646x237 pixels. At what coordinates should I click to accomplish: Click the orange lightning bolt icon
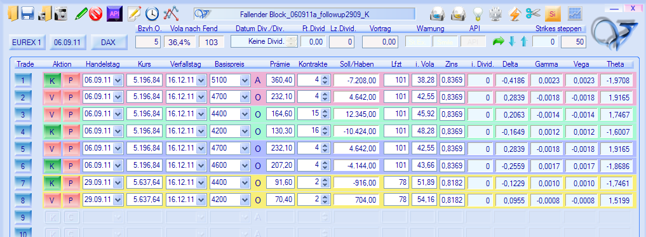(x=515, y=15)
